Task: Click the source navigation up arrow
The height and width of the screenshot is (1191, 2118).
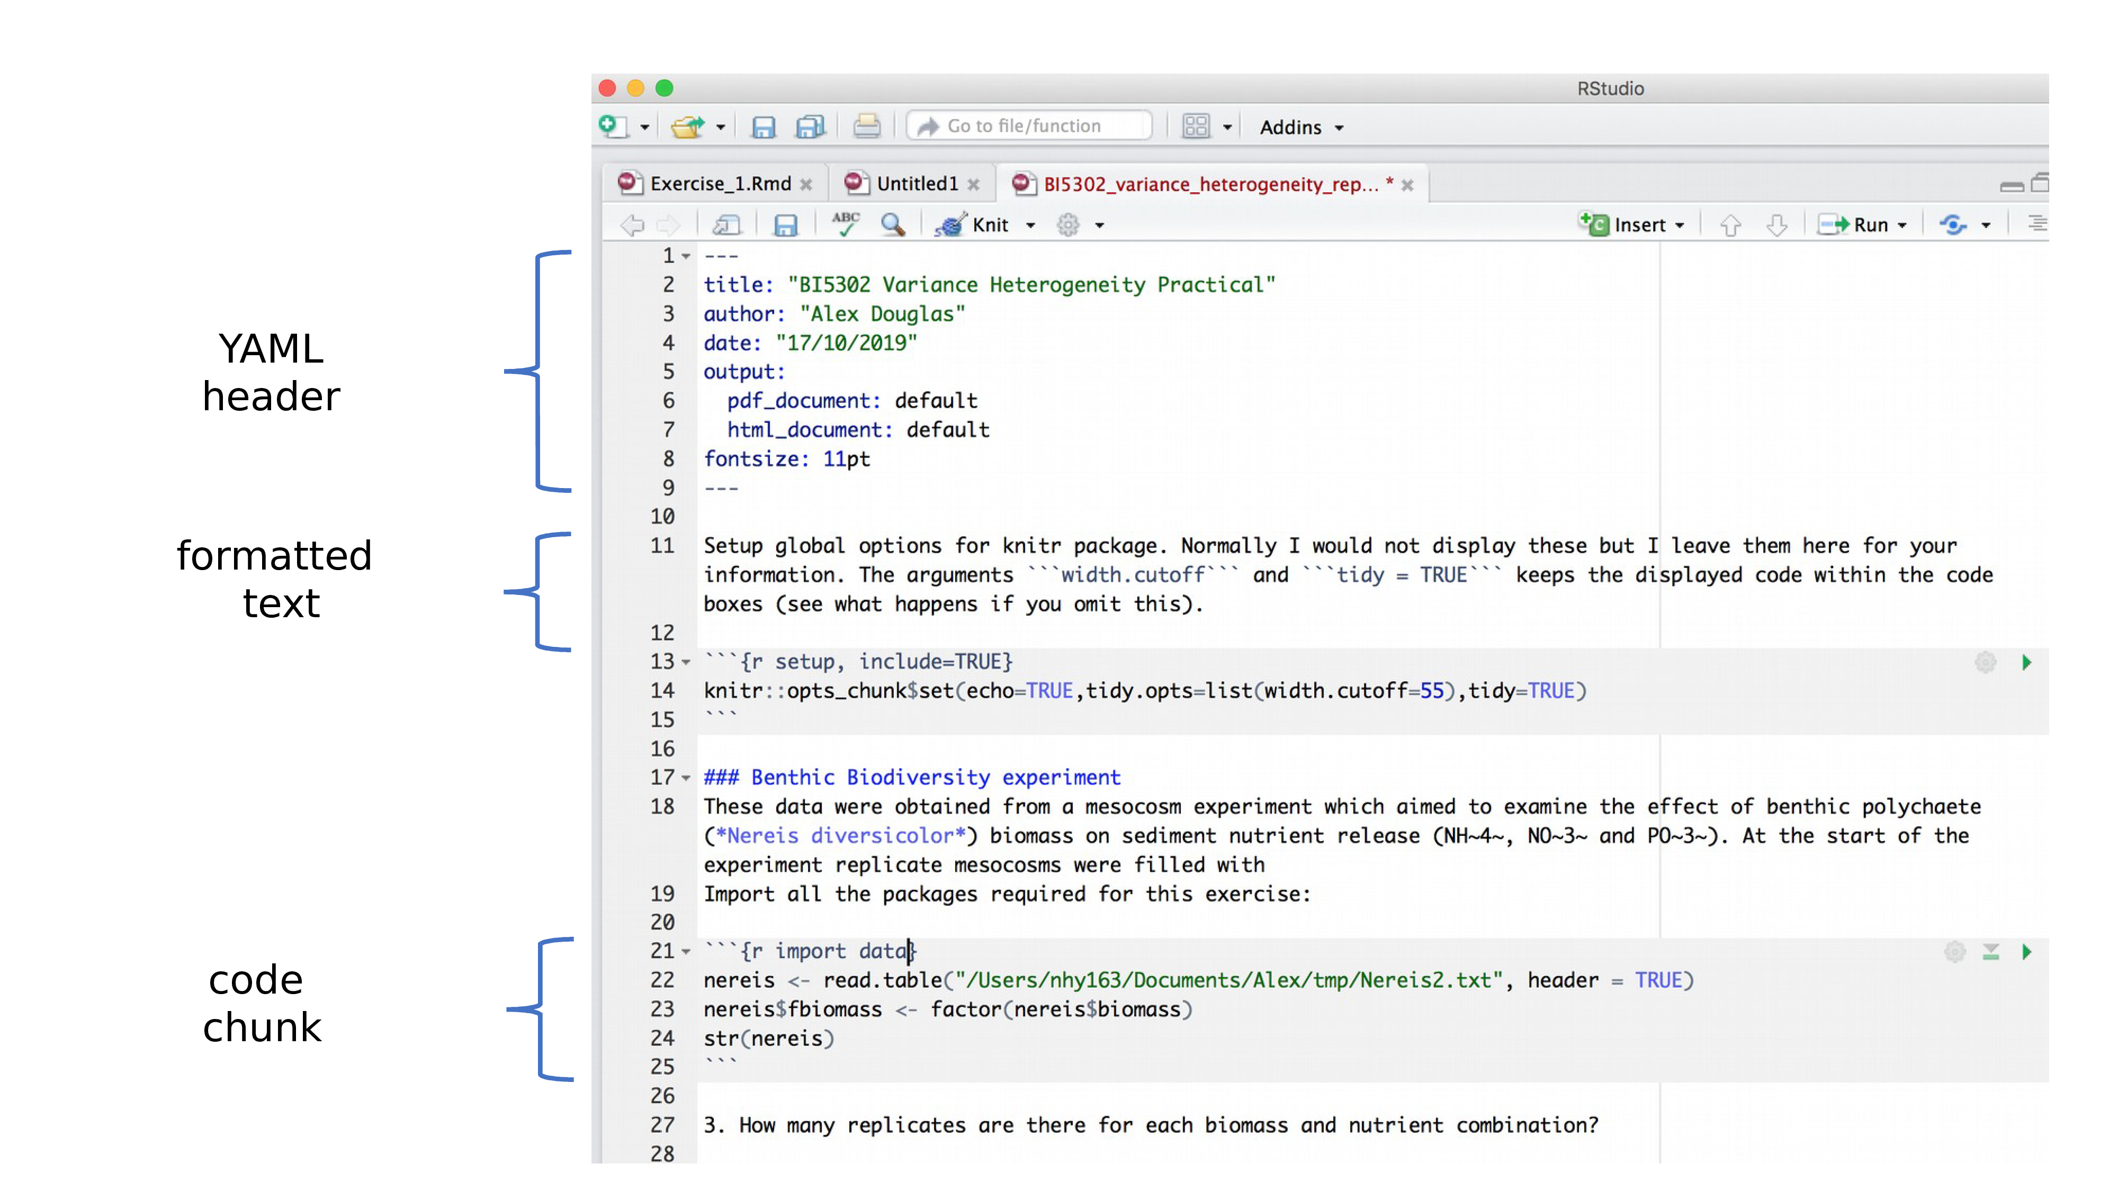Action: point(1734,224)
